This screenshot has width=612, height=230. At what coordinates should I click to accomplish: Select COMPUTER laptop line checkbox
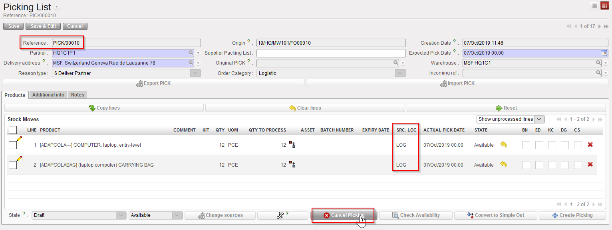point(13,145)
